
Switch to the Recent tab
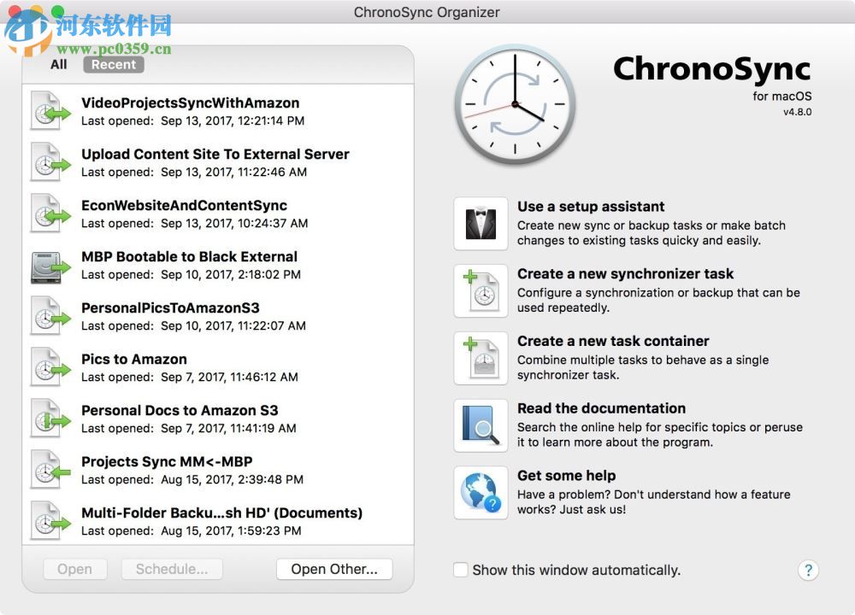click(x=112, y=64)
